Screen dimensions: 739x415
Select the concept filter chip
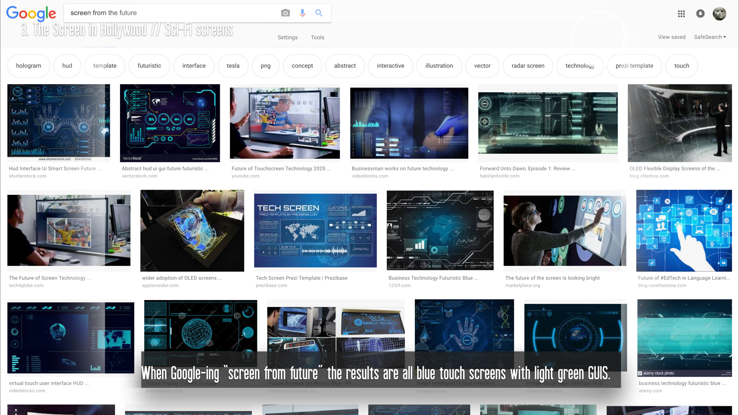pos(302,66)
